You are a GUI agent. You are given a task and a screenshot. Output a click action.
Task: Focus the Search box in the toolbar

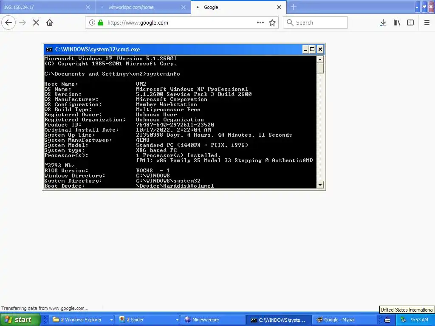click(316, 22)
